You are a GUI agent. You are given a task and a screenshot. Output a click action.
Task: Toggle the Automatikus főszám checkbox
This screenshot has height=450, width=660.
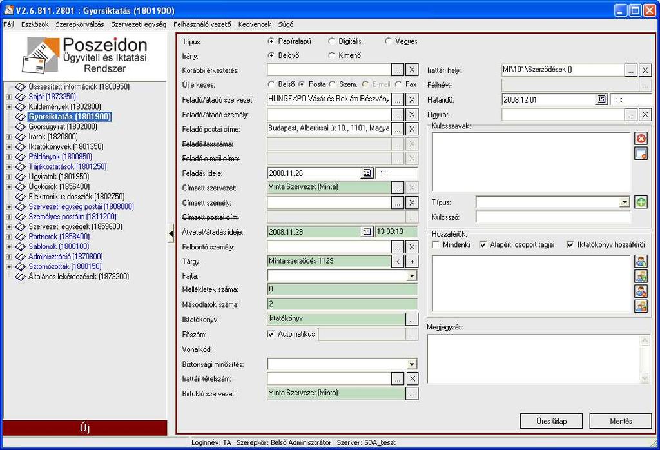[x=271, y=334]
